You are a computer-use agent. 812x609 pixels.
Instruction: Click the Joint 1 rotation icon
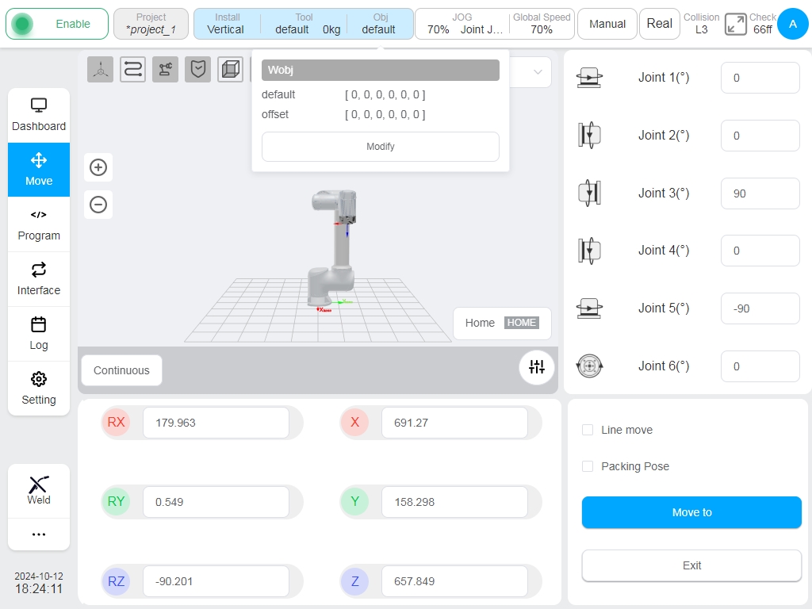point(589,78)
